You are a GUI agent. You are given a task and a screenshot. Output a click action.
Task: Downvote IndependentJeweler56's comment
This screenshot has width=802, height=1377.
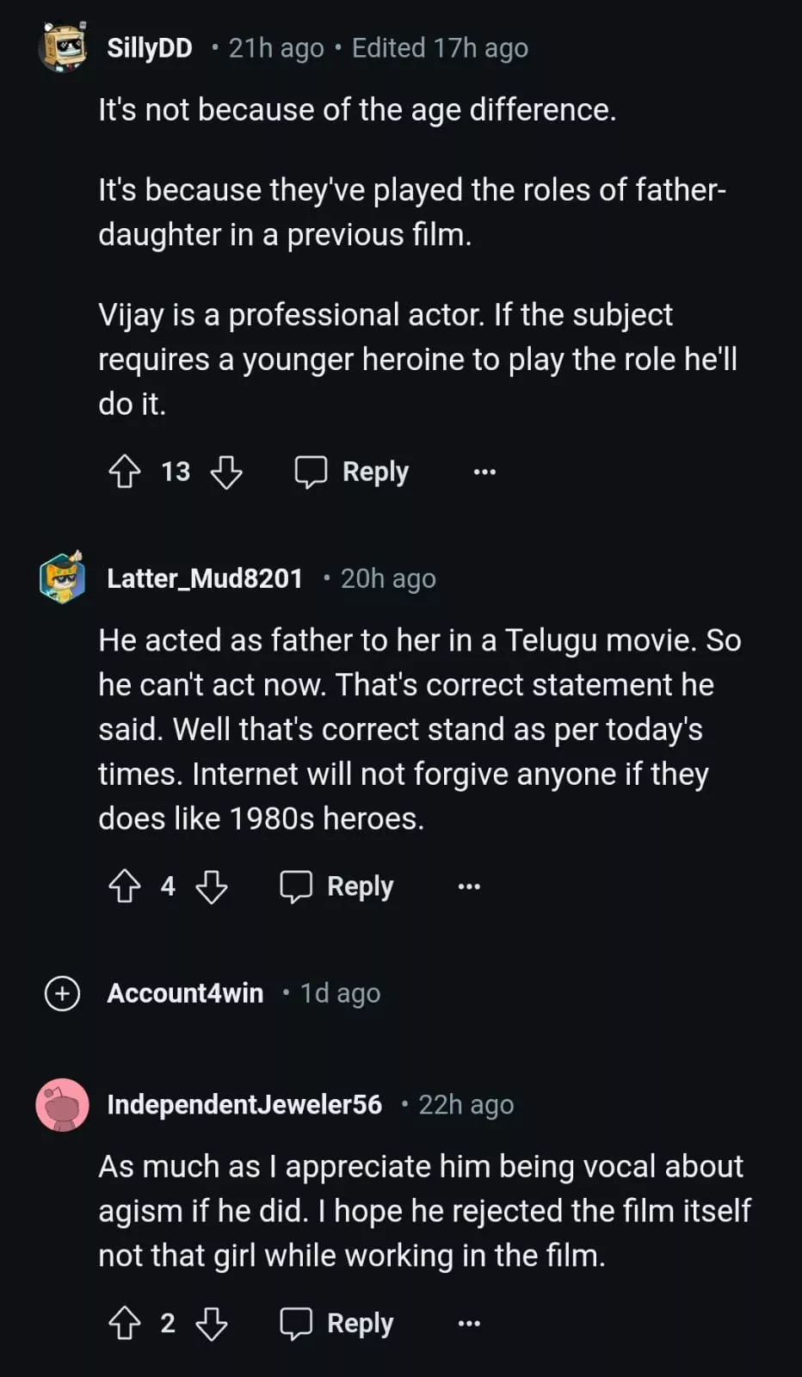click(211, 1324)
